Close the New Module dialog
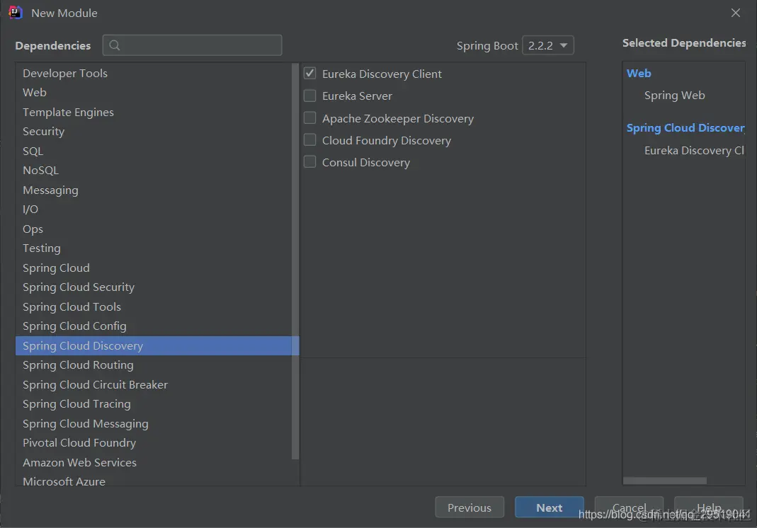 pyautogui.click(x=735, y=13)
